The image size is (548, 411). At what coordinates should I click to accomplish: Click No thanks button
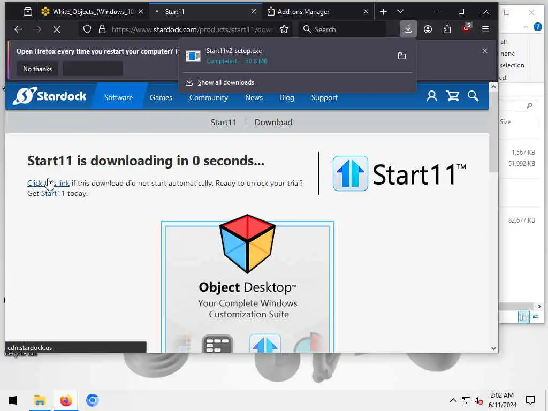pos(37,69)
